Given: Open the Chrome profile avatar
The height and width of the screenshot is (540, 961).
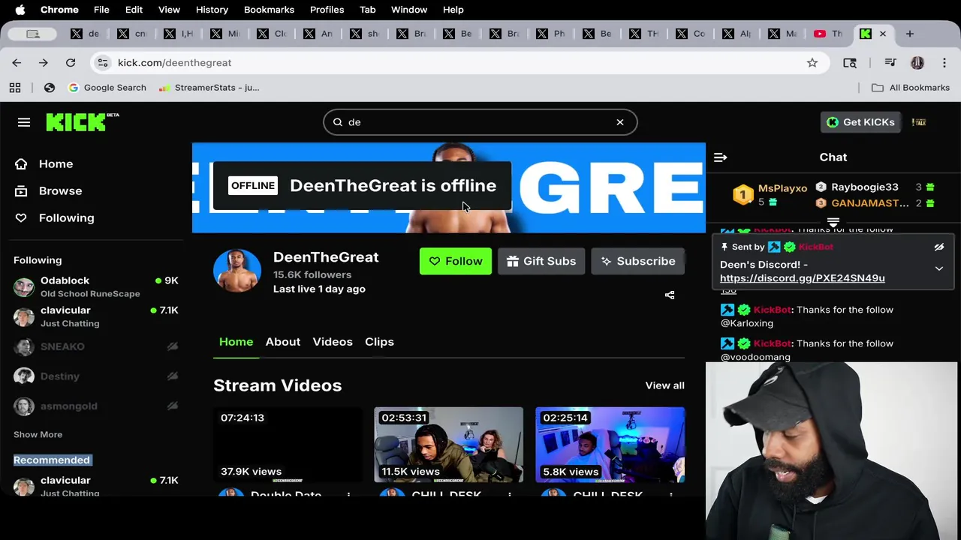Looking at the screenshot, I should [x=917, y=63].
